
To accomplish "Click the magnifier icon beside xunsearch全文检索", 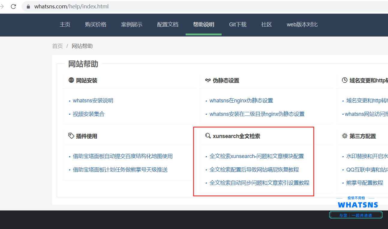I will (x=208, y=136).
